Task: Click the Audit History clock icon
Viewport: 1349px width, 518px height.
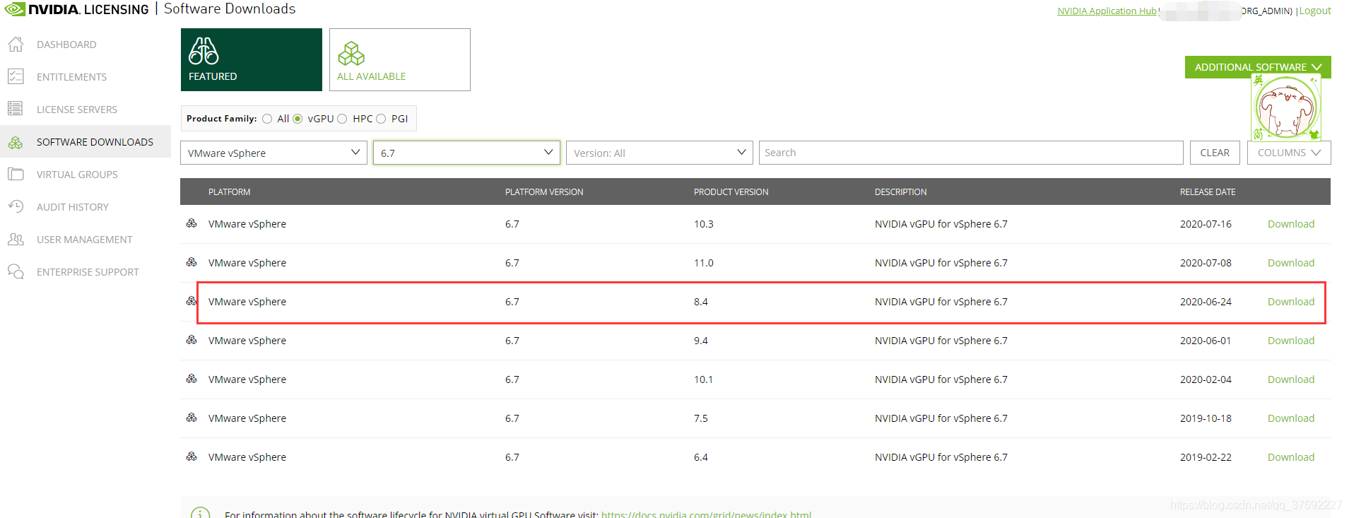Action: tap(16, 206)
